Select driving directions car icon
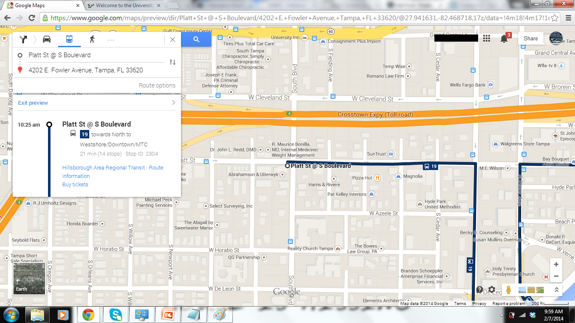 coord(47,39)
